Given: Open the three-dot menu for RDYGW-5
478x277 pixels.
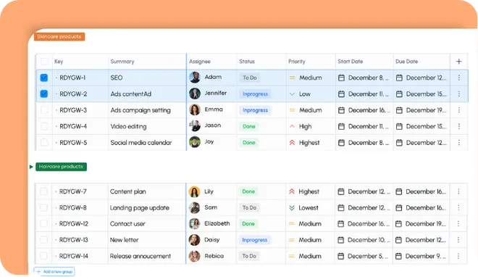Looking at the screenshot, I should click(x=458, y=142).
